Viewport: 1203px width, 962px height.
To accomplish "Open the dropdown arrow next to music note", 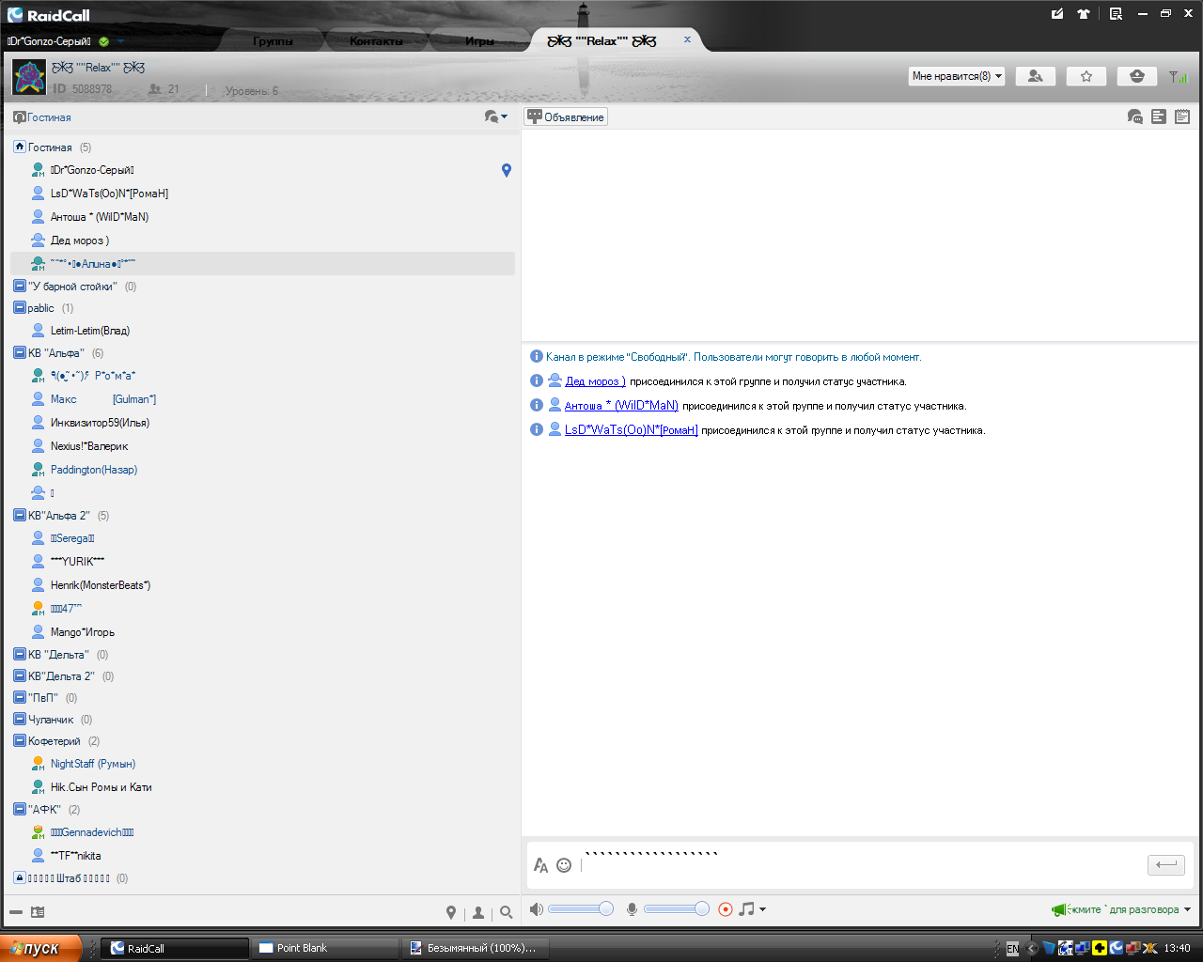I will 762,909.
